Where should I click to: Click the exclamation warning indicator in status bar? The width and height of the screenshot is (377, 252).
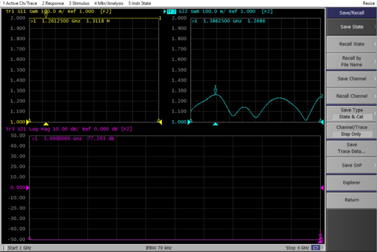(x=323, y=248)
